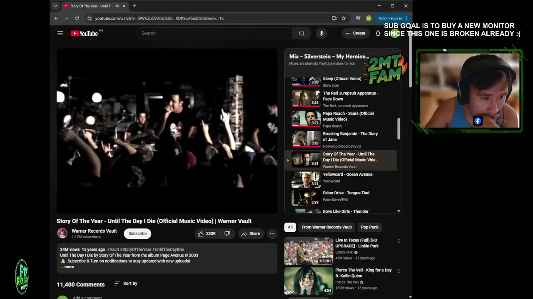The height and width of the screenshot is (299, 533).
Task: Open options for Pierce The Veil video
Action: pyautogui.click(x=399, y=271)
